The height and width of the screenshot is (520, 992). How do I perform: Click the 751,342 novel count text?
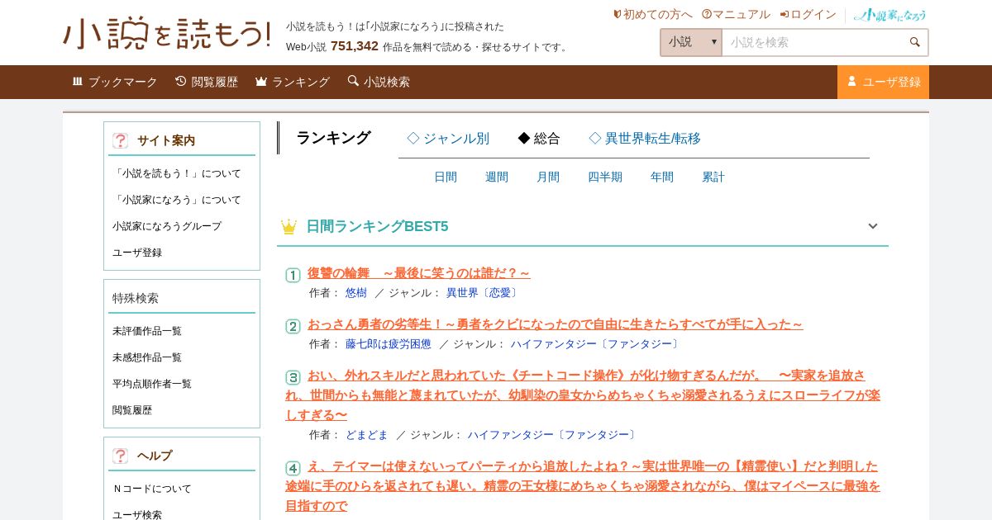[x=355, y=46]
